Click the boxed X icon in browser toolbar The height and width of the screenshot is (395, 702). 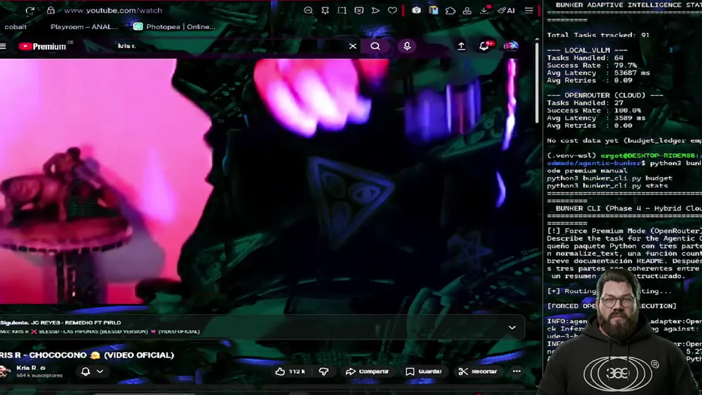coord(359,10)
